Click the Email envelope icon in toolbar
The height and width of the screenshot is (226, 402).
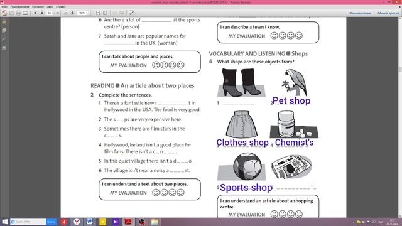point(25,13)
